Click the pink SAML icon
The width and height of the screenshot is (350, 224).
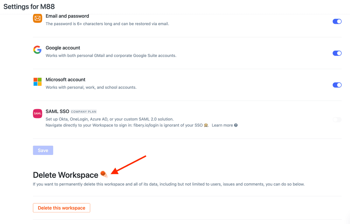pos(38,114)
